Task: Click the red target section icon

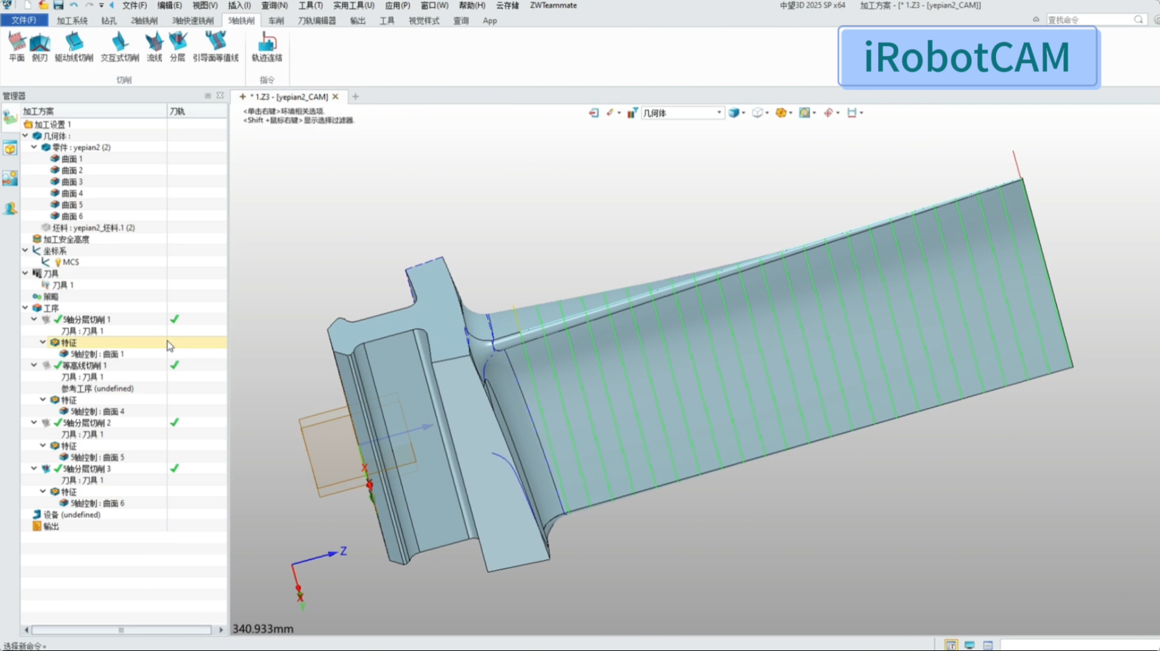Action: pyautogui.click(x=828, y=113)
